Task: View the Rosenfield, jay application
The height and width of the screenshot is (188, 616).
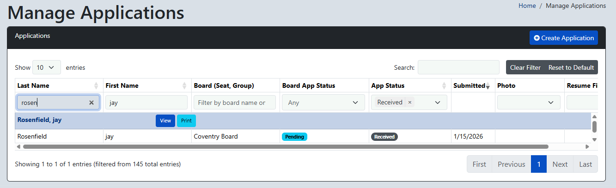Action: [165, 121]
